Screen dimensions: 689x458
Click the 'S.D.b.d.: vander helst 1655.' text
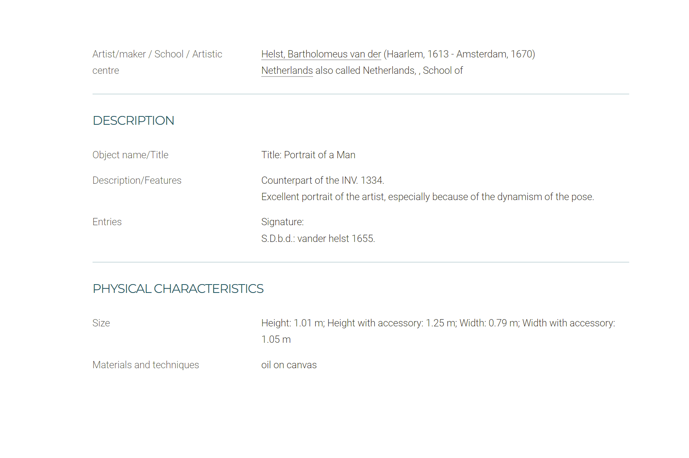pyautogui.click(x=318, y=239)
